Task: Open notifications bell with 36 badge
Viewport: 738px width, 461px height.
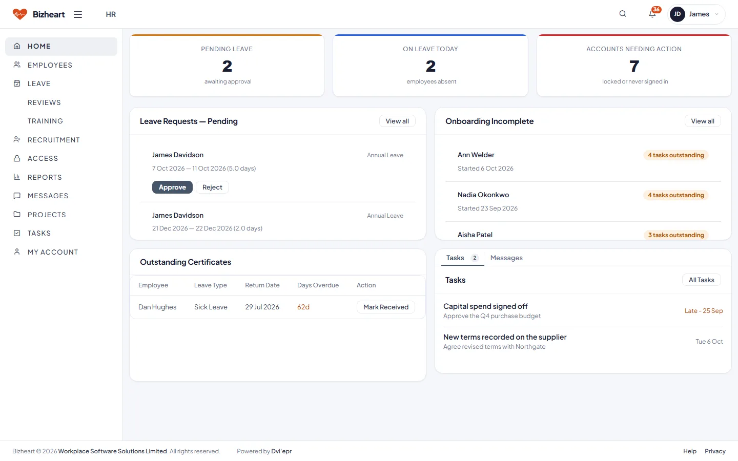Action: (x=652, y=14)
